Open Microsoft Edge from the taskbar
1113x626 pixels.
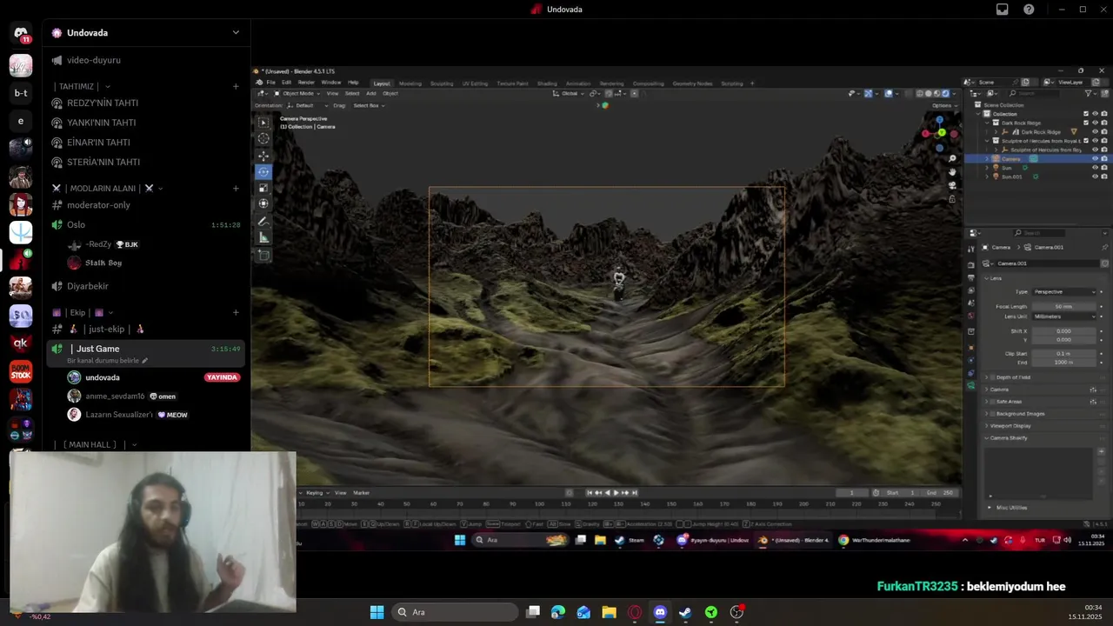[558, 612]
